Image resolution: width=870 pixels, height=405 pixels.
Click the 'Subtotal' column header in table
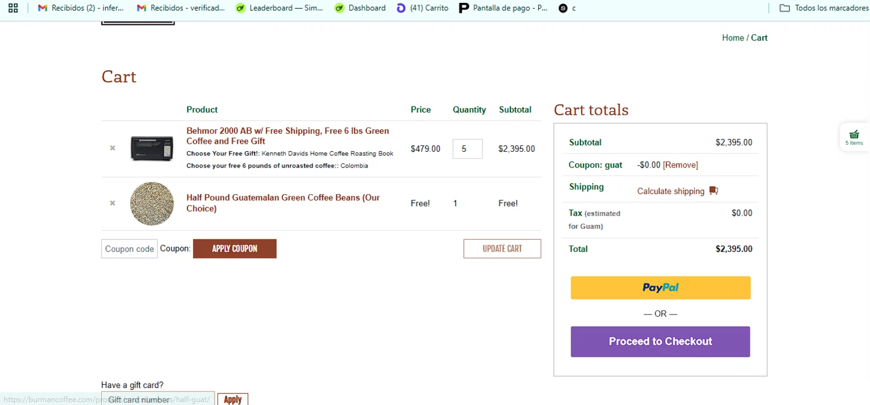[x=515, y=110]
